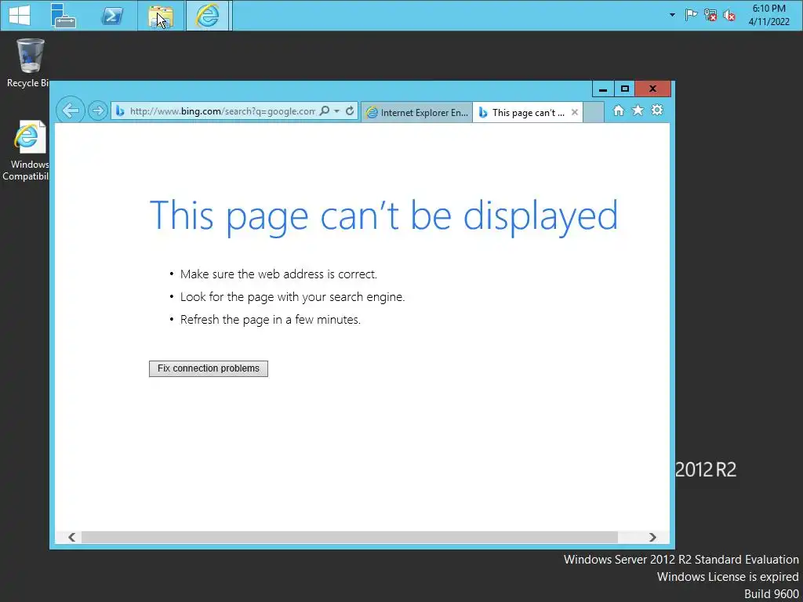Open File Explorer from the taskbar
Viewport: 803px width, 602px height.
160,16
